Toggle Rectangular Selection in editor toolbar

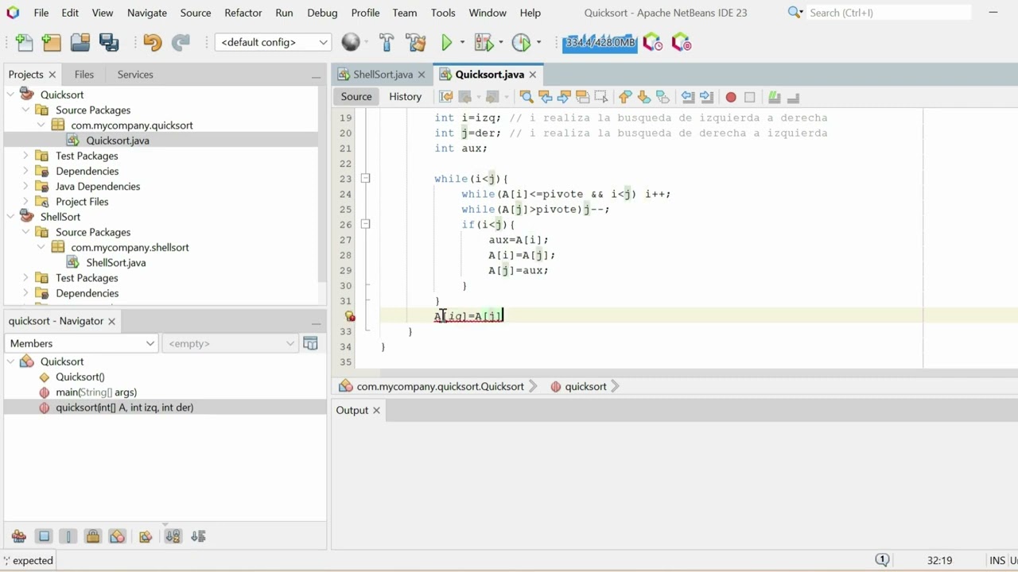coord(601,97)
